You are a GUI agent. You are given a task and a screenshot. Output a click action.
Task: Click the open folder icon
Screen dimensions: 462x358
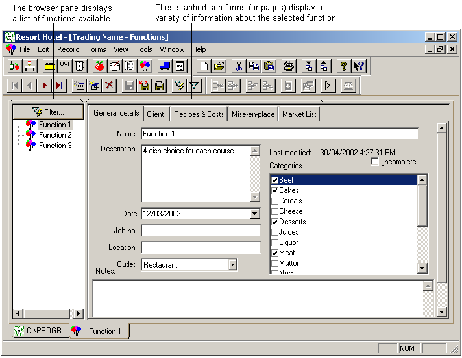[219, 66]
